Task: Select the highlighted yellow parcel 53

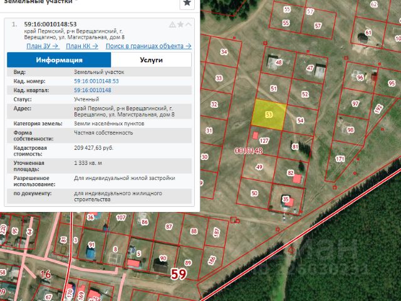Action: 269,115
